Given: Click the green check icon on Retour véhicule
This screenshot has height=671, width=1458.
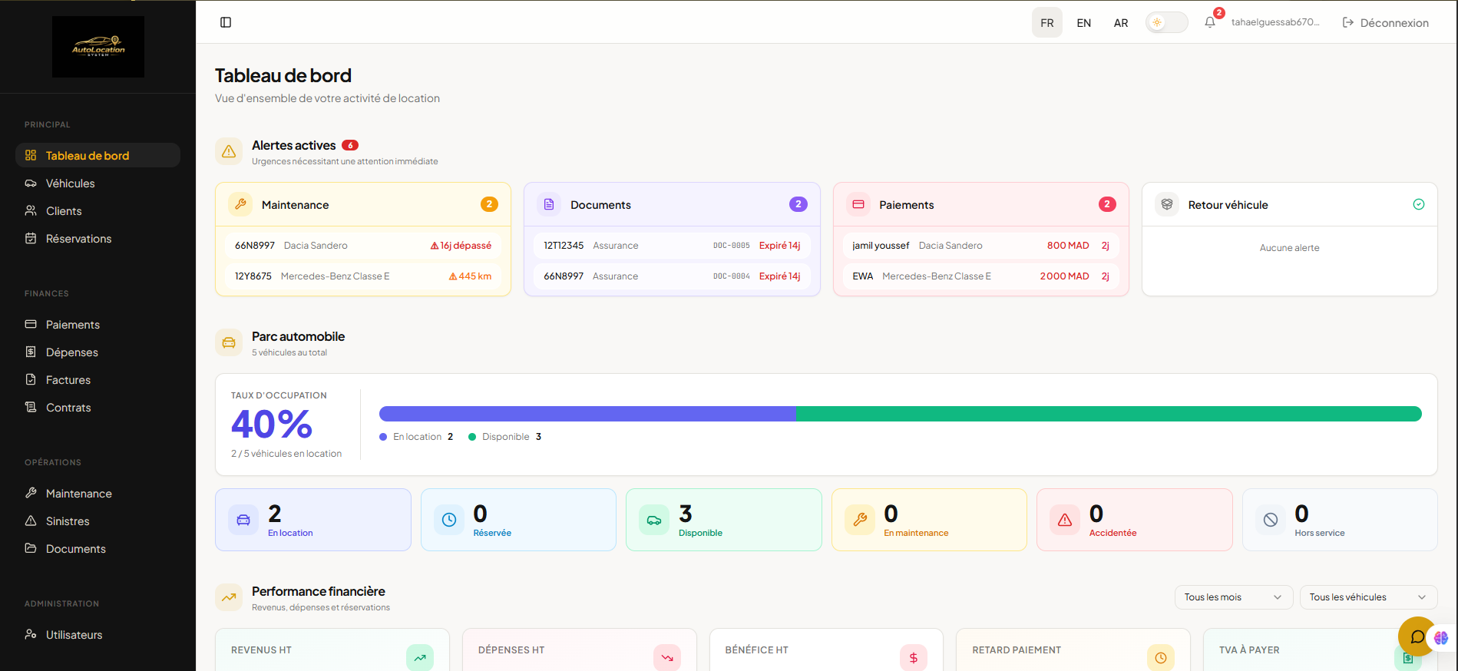Looking at the screenshot, I should [x=1419, y=204].
